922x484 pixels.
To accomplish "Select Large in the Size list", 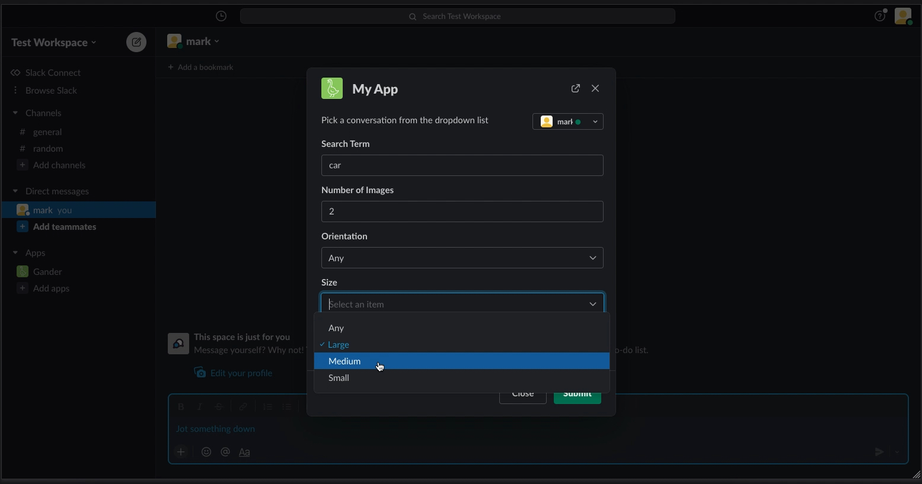I will coord(462,344).
